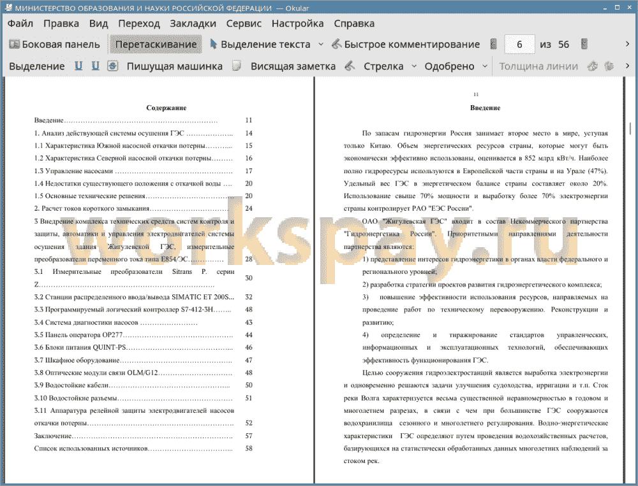This screenshot has height=486, width=638.
Task: Open the Файл menu
Action: click(x=20, y=24)
